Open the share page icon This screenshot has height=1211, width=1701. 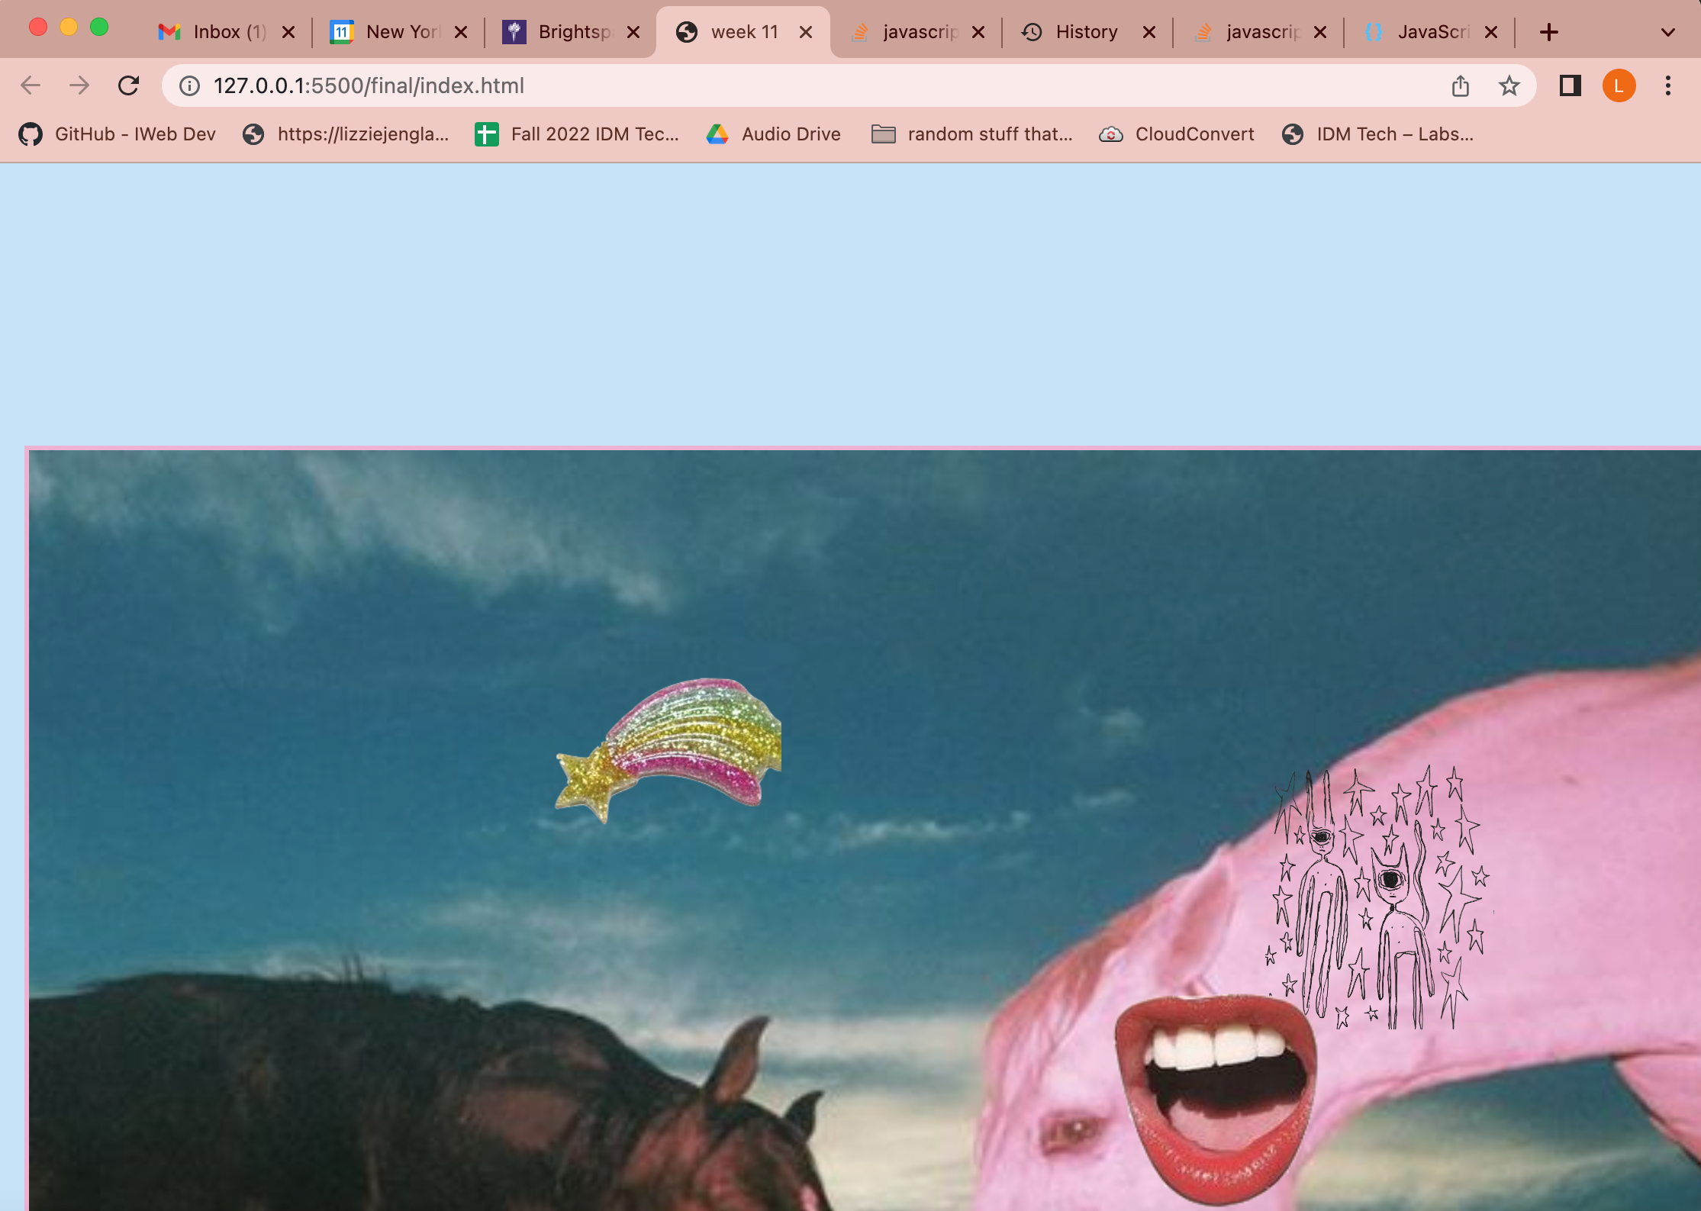point(1460,85)
